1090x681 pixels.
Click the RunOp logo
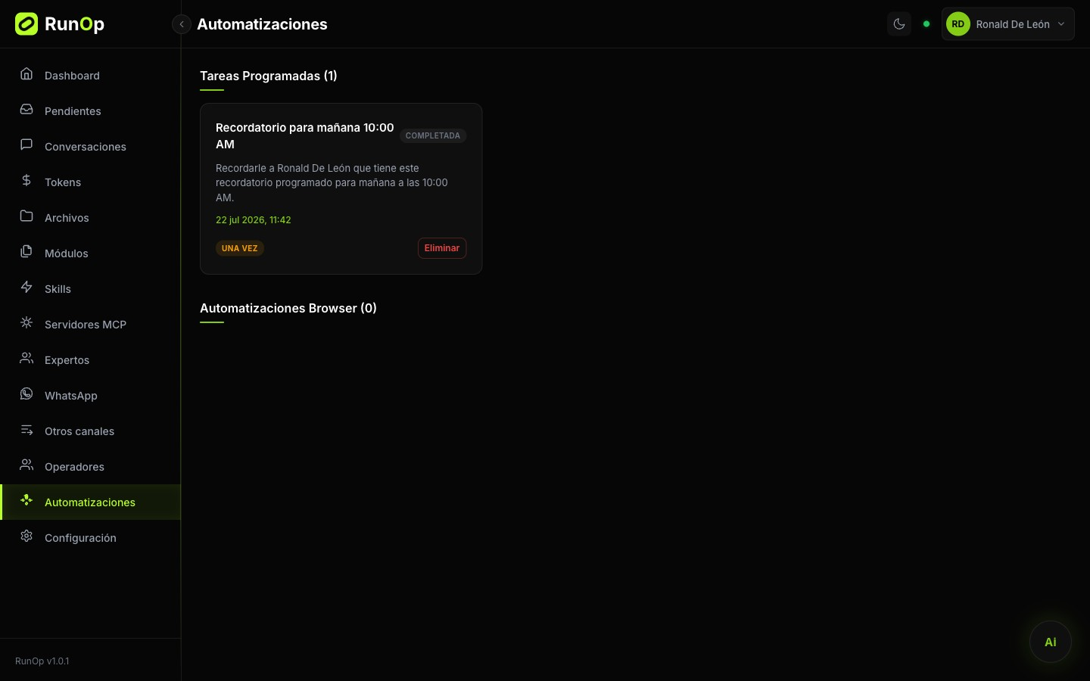pyautogui.click(x=60, y=24)
